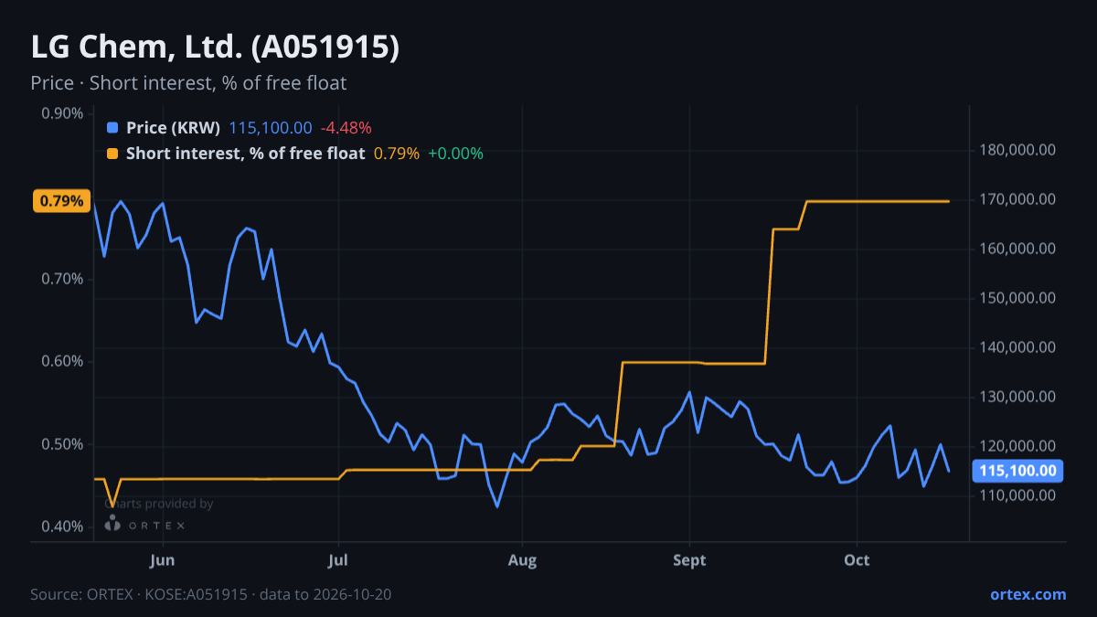Click the 0.60% left axis label
This screenshot has width=1097, height=617.
(x=62, y=362)
